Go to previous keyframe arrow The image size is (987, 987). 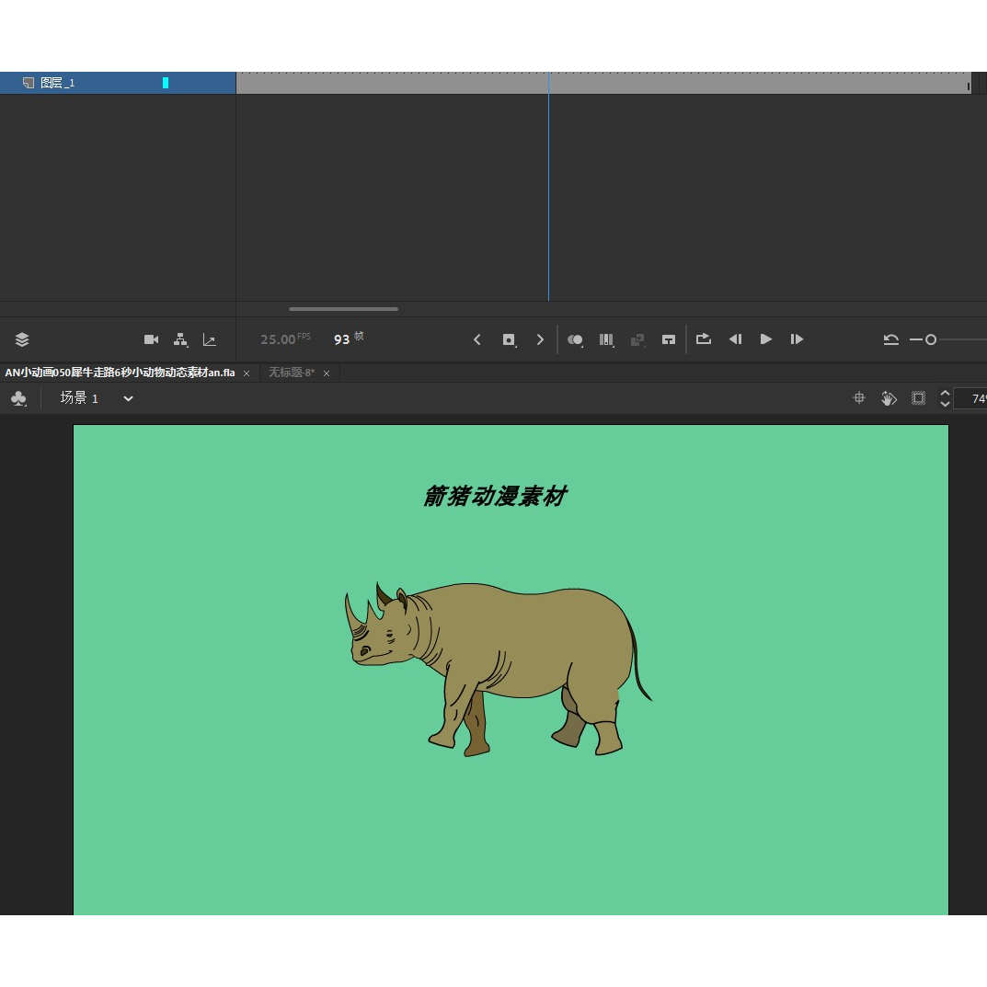click(x=477, y=339)
